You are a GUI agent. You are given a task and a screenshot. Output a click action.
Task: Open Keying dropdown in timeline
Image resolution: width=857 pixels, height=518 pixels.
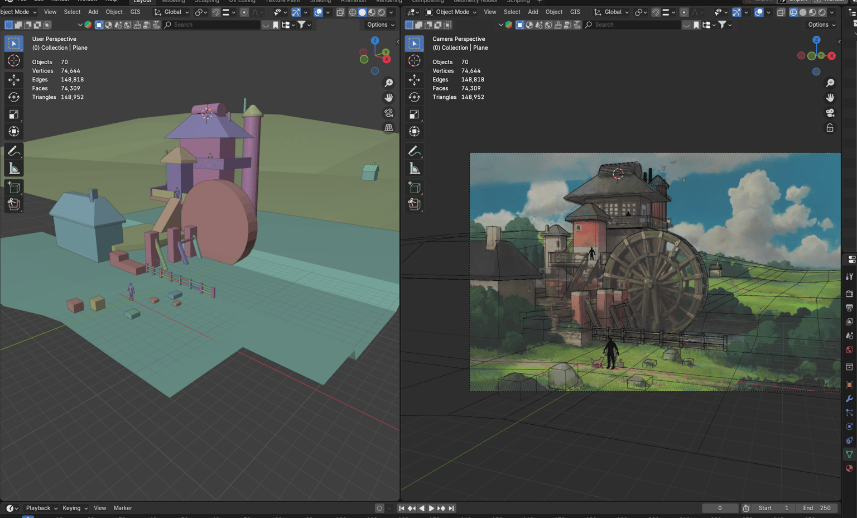pyautogui.click(x=75, y=508)
